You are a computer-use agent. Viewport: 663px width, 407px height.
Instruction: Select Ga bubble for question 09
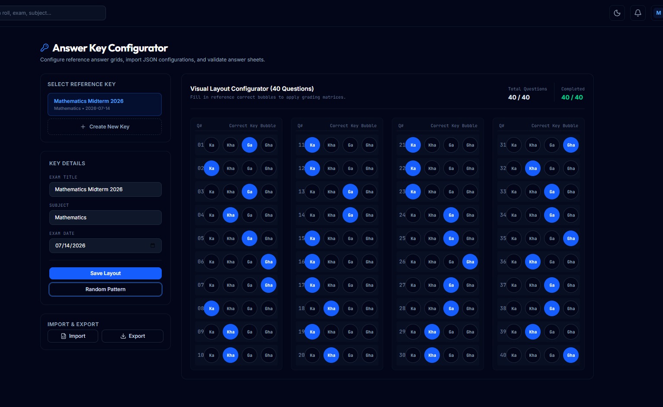250,332
